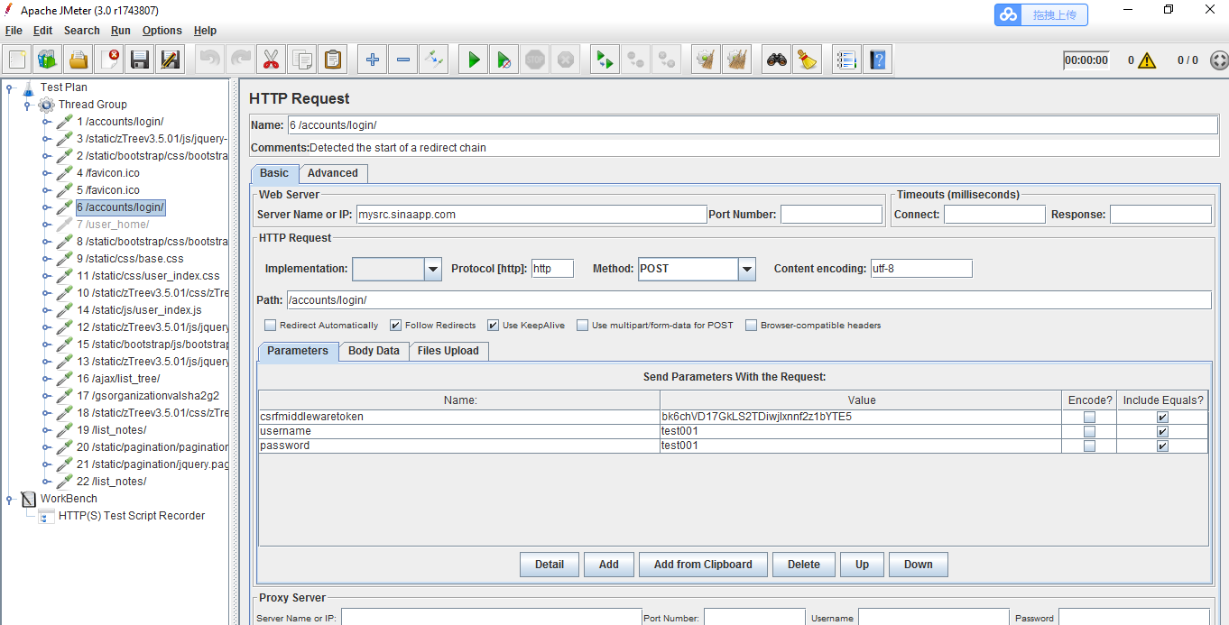The width and height of the screenshot is (1229, 625).
Task: Click the Shutdown test icon
Action: click(x=566, y=60)
